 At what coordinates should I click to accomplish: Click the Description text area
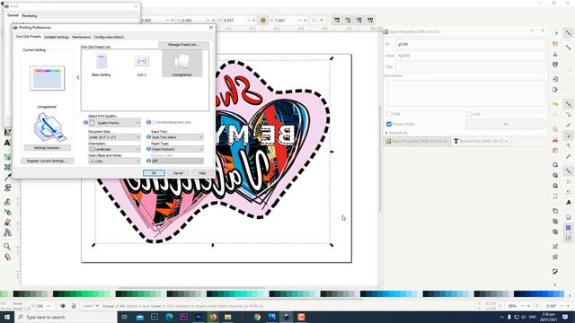(466, 93)
